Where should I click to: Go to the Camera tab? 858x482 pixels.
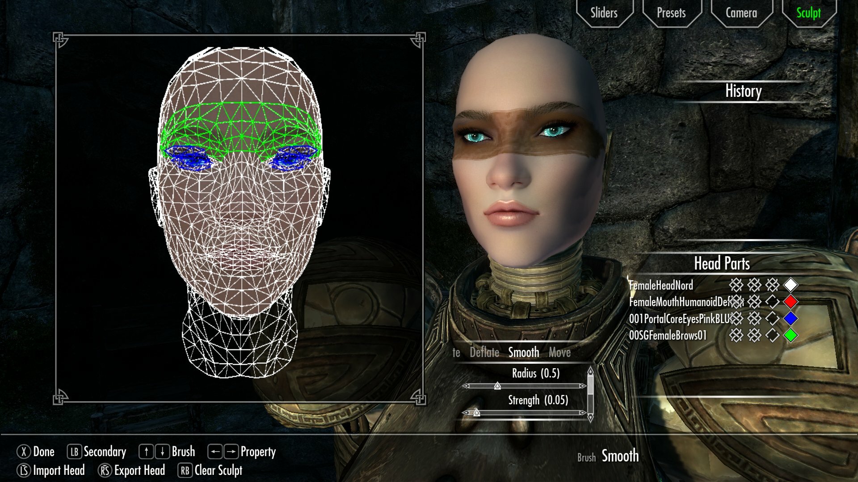tap(741, 12)
